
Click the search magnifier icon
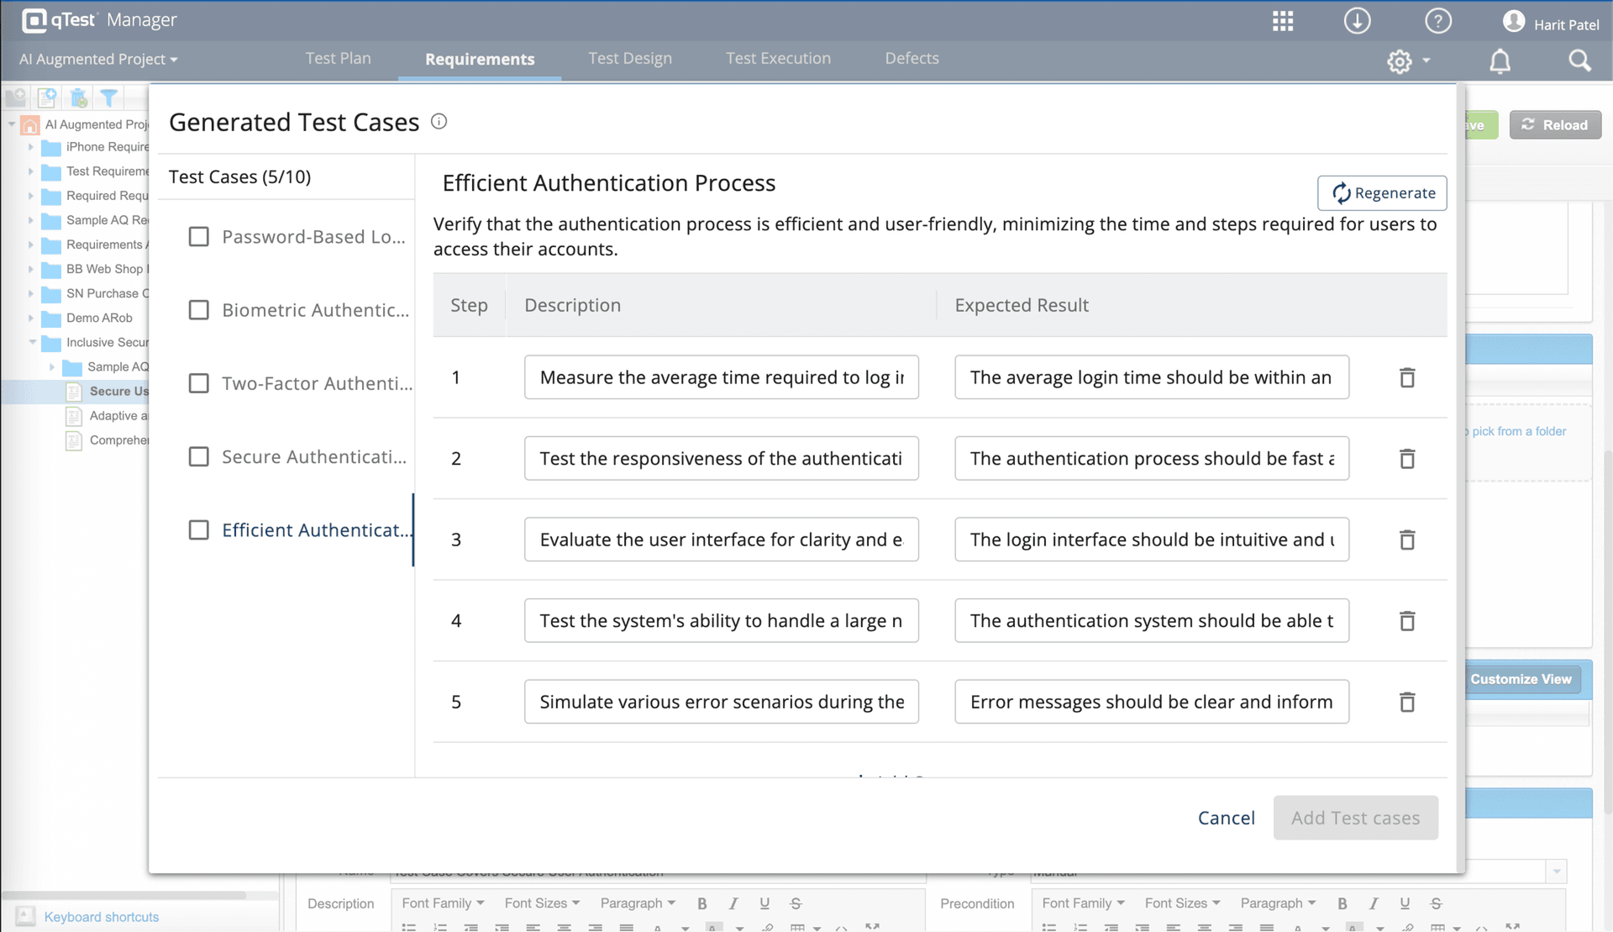pyautogui.click(x=1580, y=61)
